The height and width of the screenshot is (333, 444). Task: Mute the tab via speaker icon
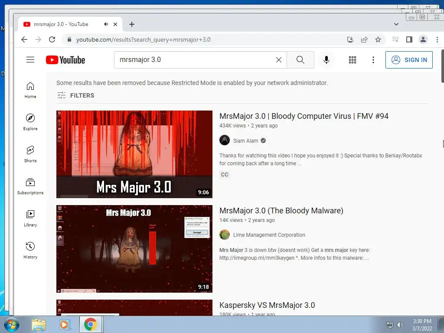[x=106, y=24]
